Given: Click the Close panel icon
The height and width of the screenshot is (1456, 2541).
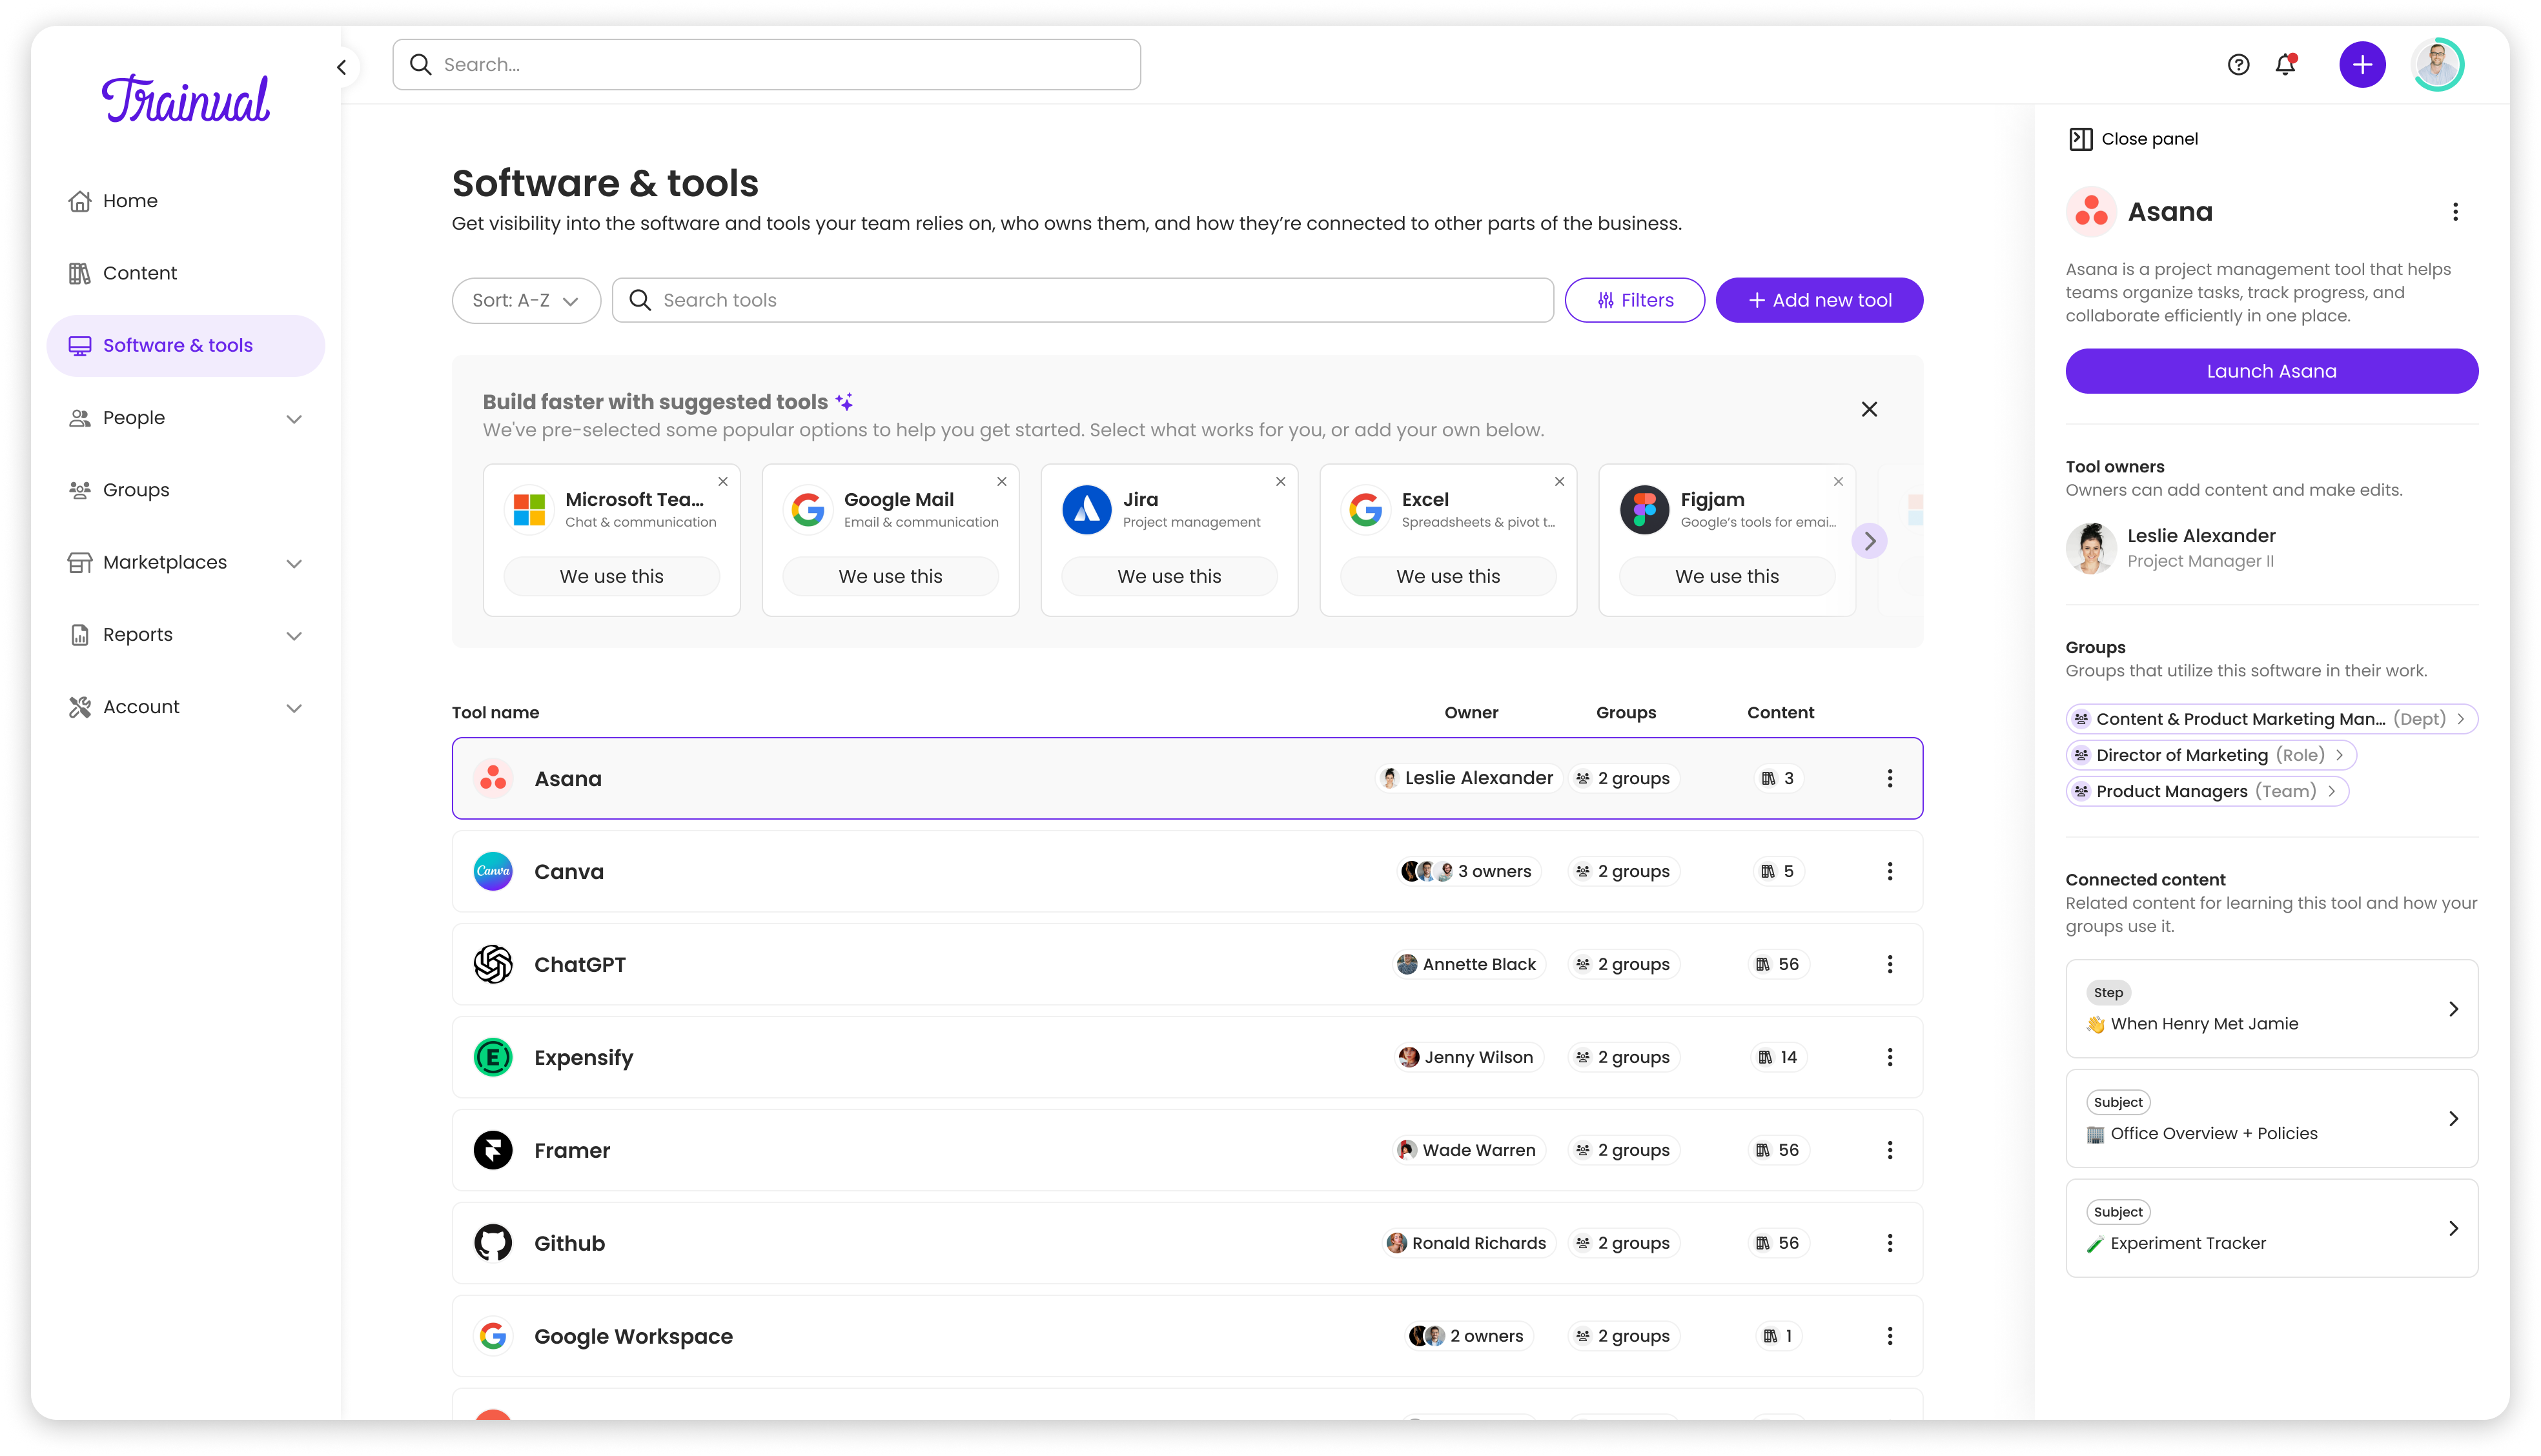Looking at the screenshot, I should click(x=2080, y=139).
